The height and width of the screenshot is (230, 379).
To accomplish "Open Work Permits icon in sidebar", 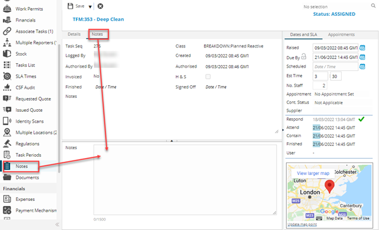I will coord(7,9).
